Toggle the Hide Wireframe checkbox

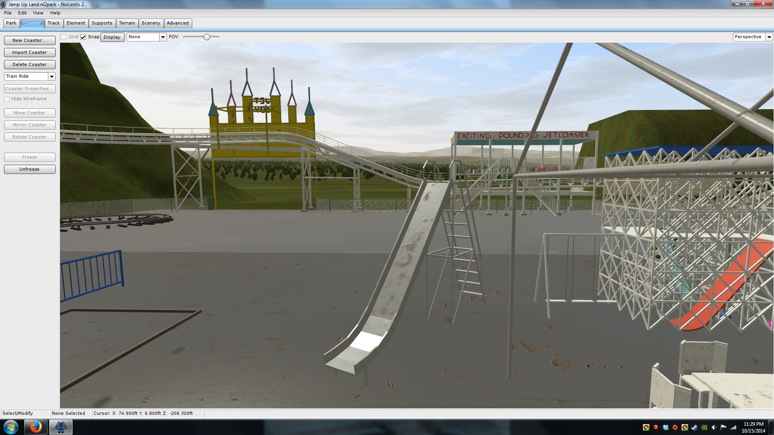(x=7, y=99)
